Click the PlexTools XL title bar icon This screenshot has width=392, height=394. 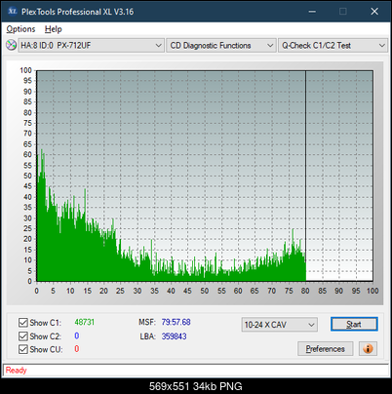point(12,12)
